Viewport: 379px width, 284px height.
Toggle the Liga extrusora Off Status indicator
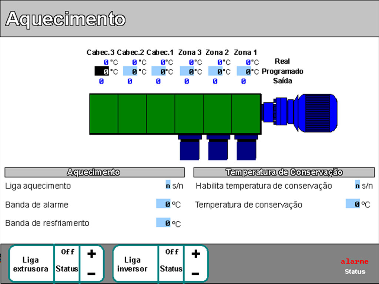point(67,260)
